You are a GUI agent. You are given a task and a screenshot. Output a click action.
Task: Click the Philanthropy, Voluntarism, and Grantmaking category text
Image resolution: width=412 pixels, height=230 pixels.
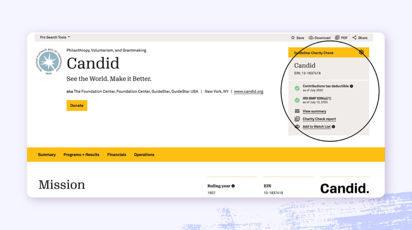[x=106, y=50]
